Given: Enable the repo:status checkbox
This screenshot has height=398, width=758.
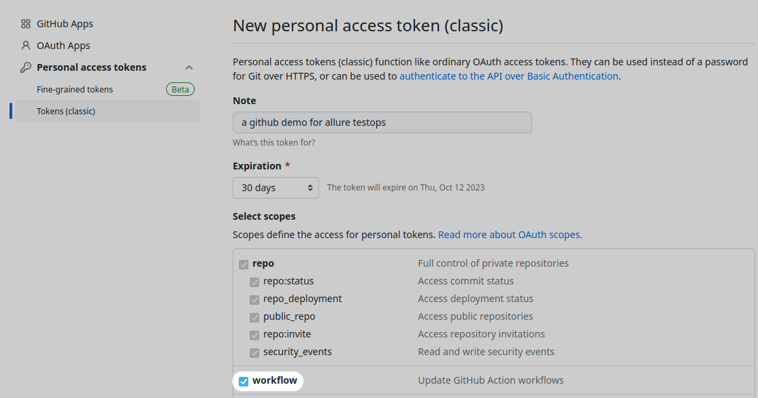Looking at the screenshot, I should pyautogui.click(x=254, y=282).
